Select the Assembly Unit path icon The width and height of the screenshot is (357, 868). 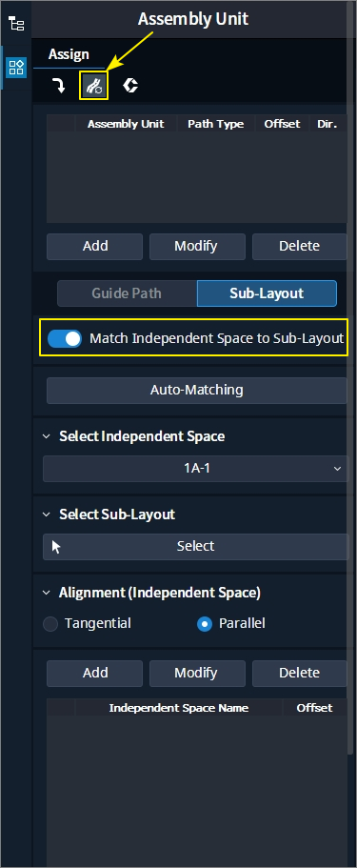pos(93,85)
